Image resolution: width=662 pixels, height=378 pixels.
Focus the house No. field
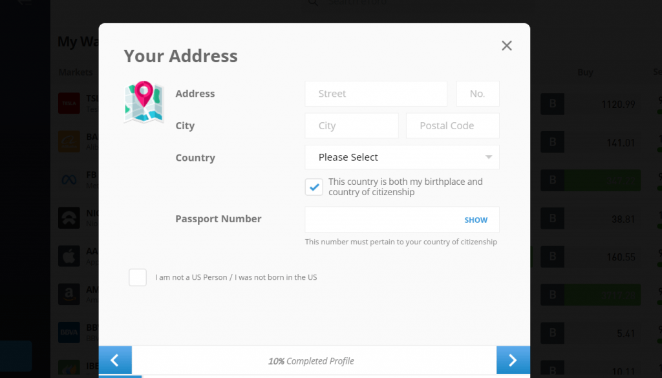click(x=477, y=94)
